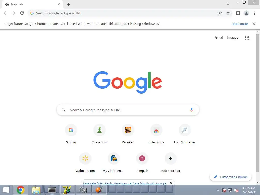Click Chrome icon in the taskbar

pos(20,190)
